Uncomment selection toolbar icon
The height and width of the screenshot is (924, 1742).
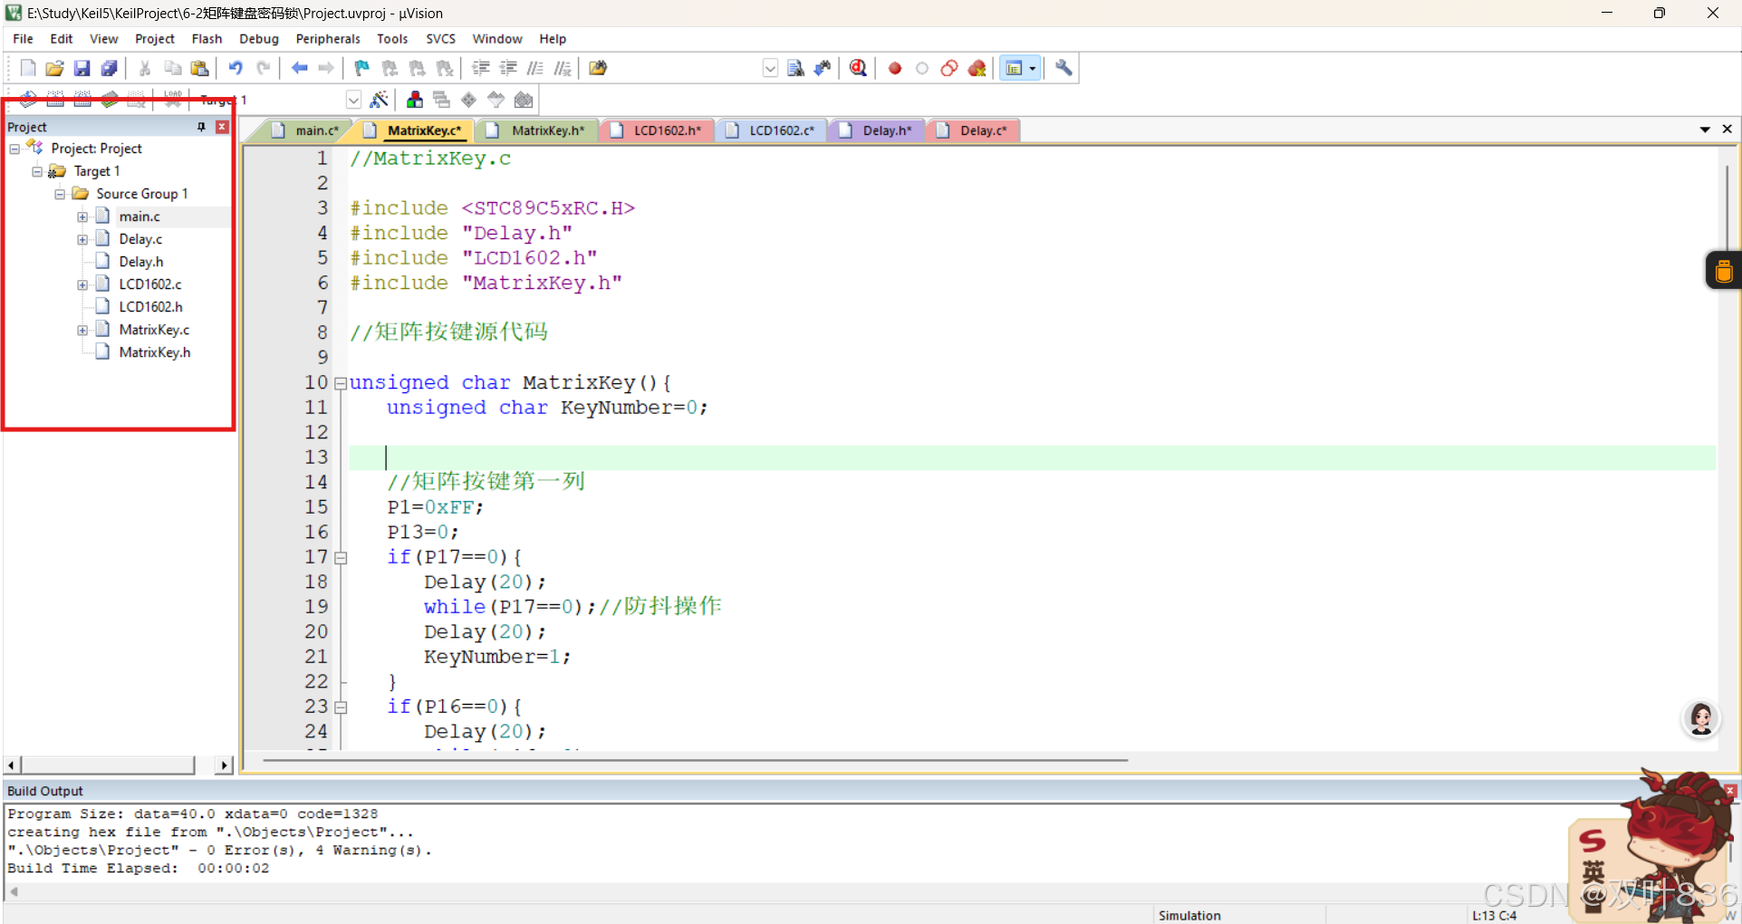tap(563, 68)
